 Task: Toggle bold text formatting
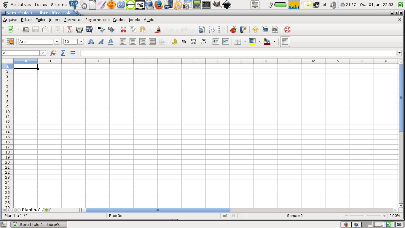click(91, 42)
